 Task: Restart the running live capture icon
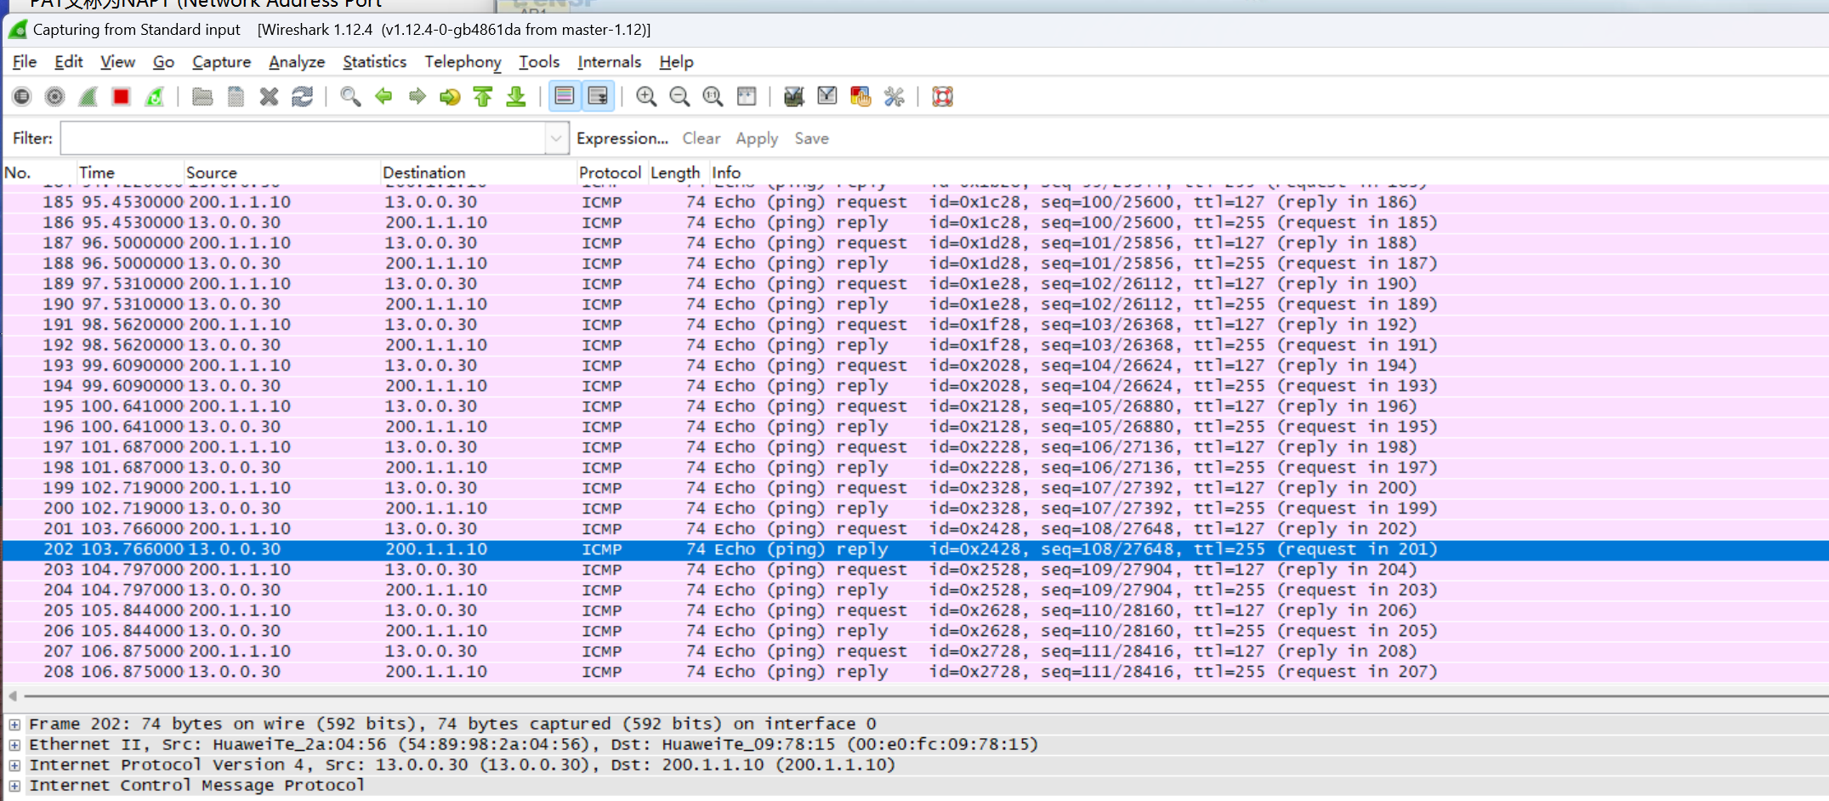(x=155, y=97)
